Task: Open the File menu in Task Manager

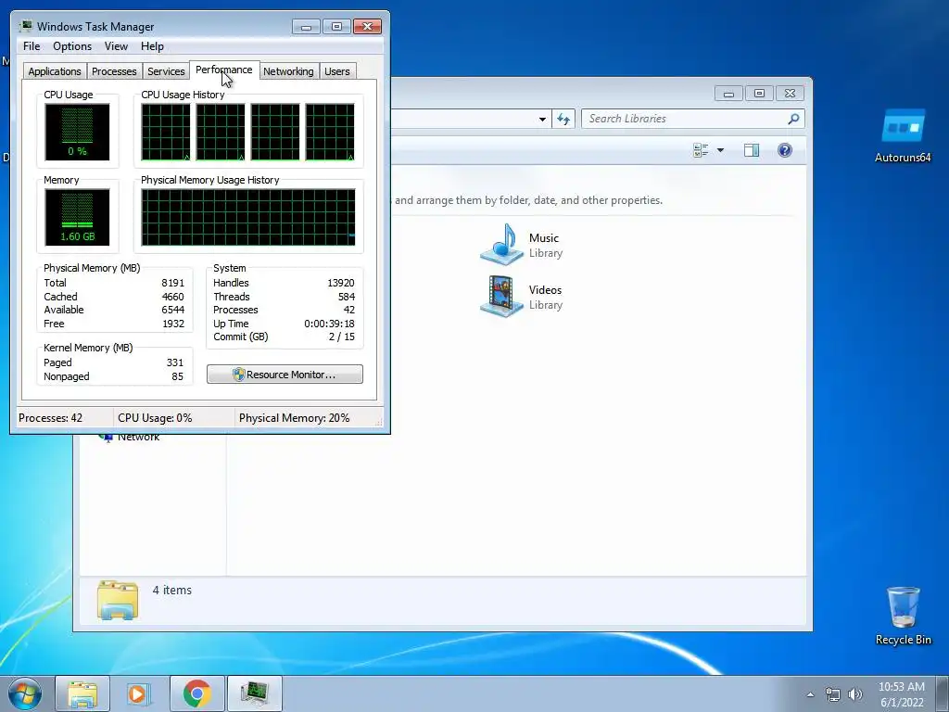Action: click(32, 46)
